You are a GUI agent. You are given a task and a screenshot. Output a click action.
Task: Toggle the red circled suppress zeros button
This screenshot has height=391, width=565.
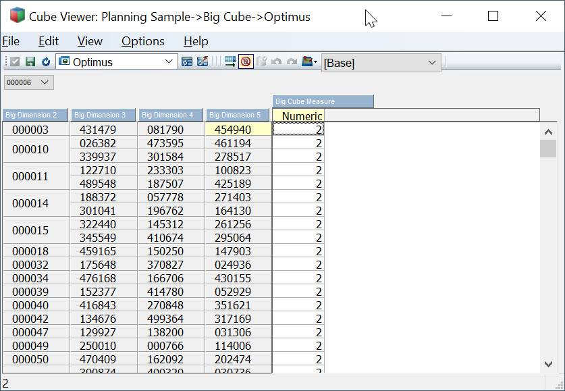[x=246, y=62]
